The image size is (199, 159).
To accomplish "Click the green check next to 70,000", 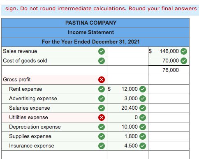I will tap(184, 61).
